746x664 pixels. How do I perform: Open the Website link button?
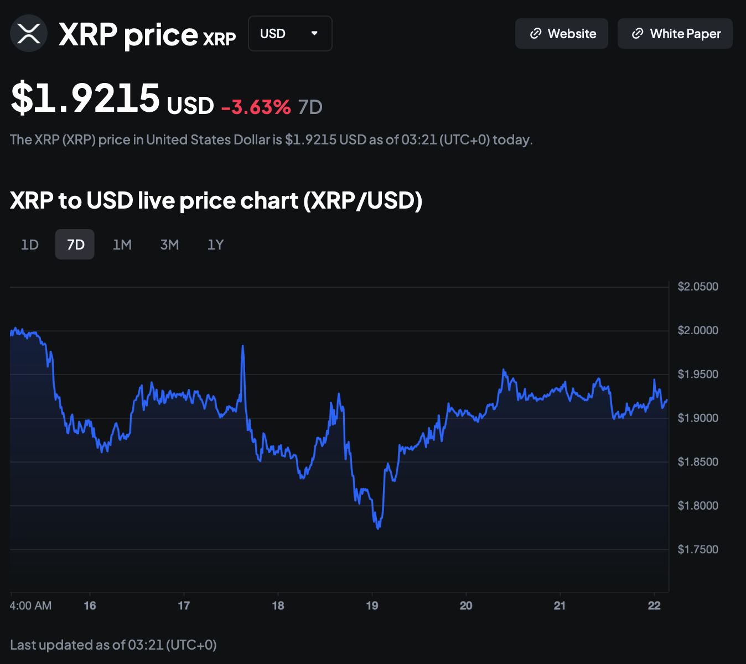[x=561, y=34]
